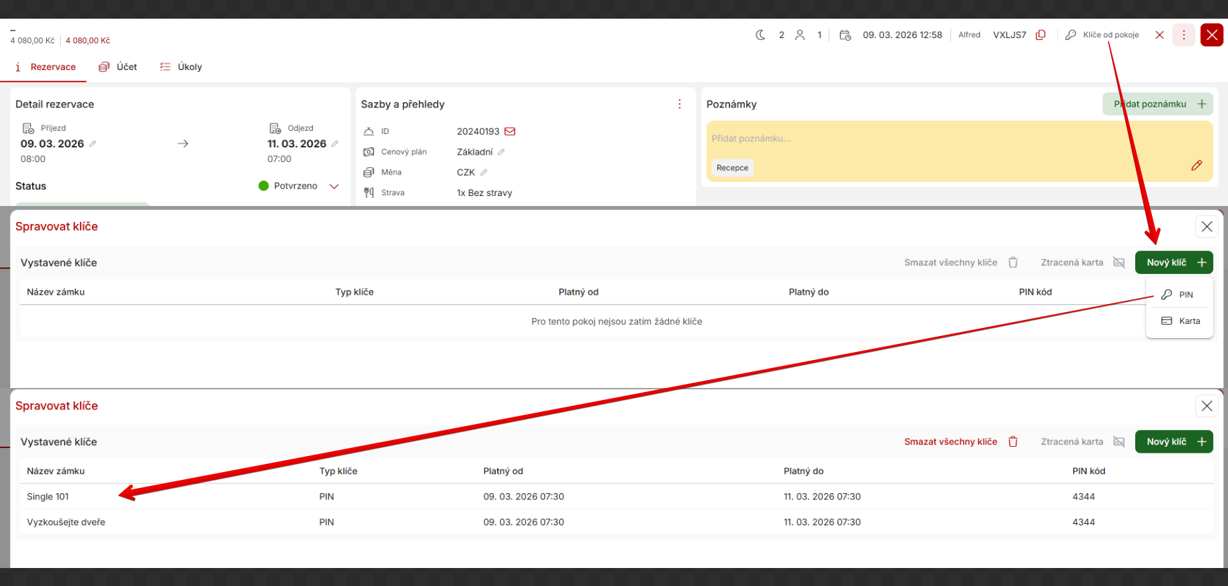
Task: Open Sazby a přehledy options menu
Action: tap(679, 104)
